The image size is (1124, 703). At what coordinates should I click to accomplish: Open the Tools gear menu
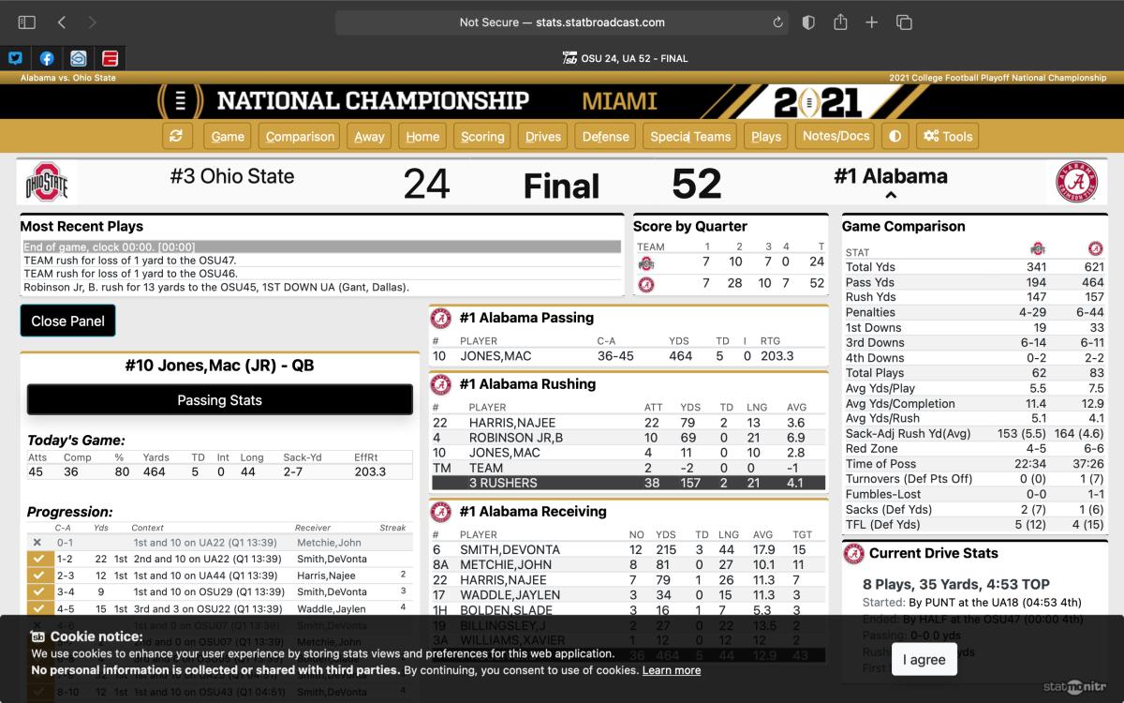[x=948, y=136]
